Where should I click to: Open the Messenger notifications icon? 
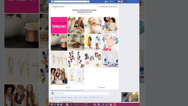[x=119, y=1]
